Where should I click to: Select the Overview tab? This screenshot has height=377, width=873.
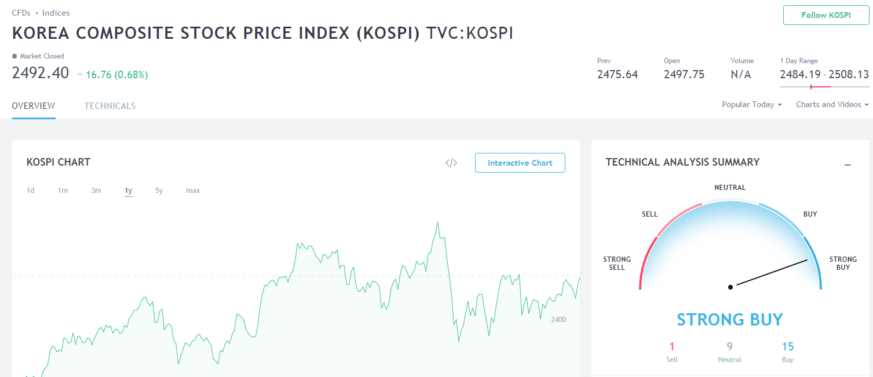pyautogui.click(x=34, y=106)
